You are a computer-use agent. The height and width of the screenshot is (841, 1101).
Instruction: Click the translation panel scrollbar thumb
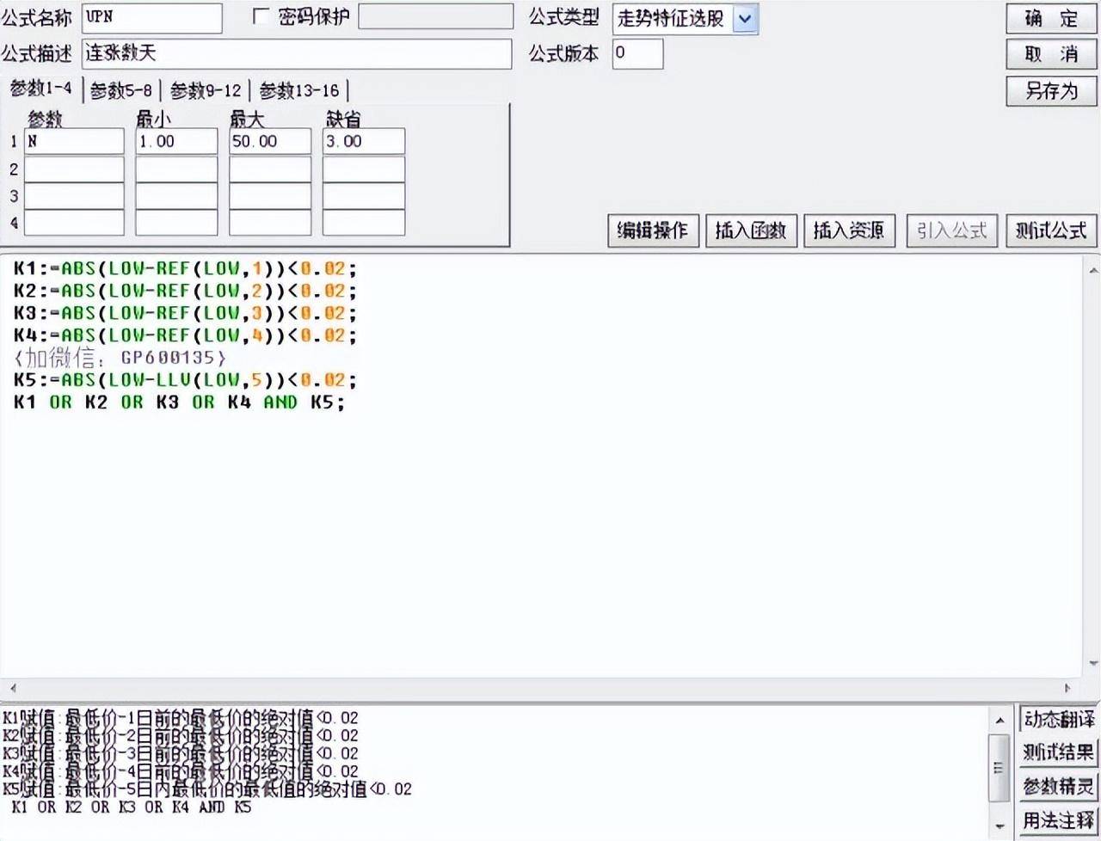click(999, 769)
